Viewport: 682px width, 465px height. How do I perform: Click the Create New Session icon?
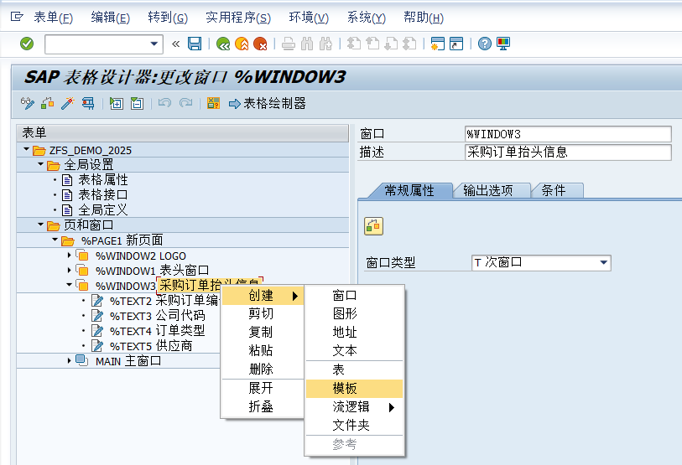click(x=438, y=44)
